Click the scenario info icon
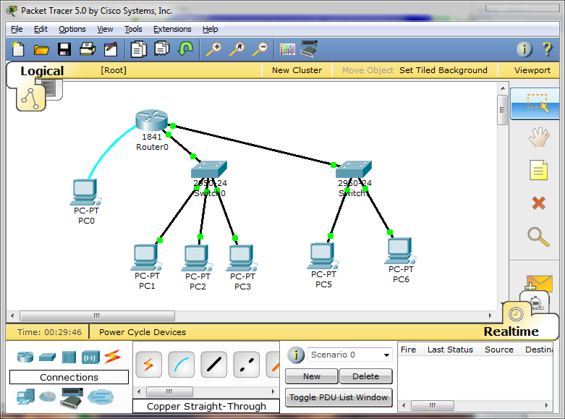 click(296, 355)
